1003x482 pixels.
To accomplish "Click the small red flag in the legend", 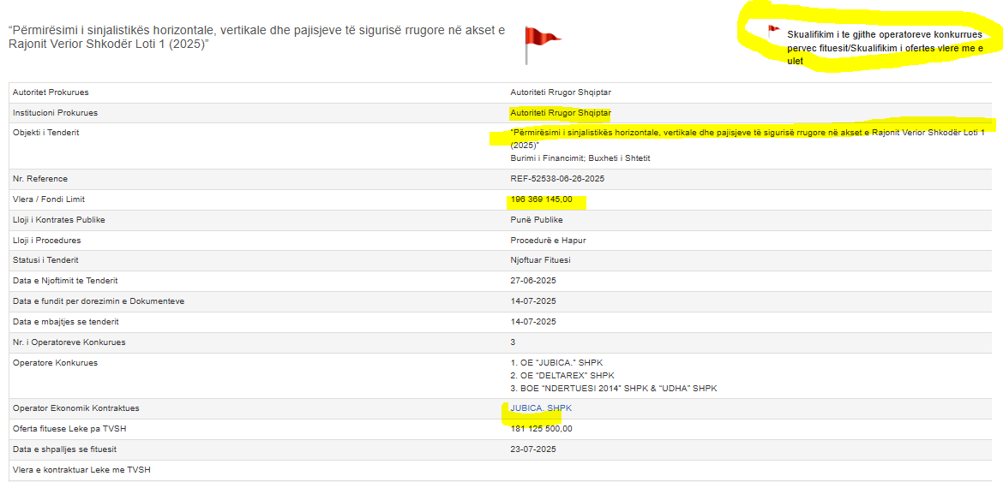I will point(772,32).
